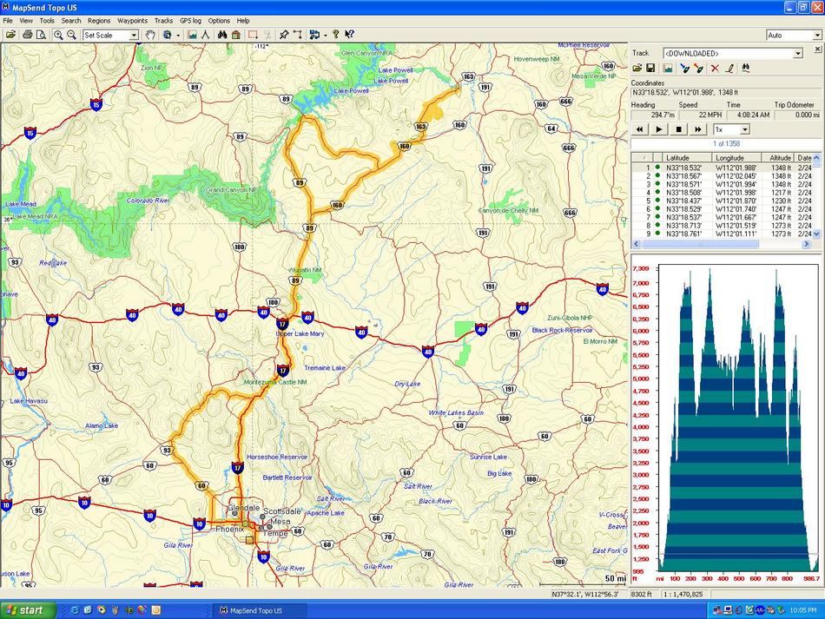Open the 1x playback speed dropdown
The height and width of the screenshot is (619, 825).
click(745, 129)
